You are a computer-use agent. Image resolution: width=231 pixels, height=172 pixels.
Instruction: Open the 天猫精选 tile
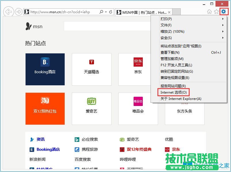pos(91,69)
